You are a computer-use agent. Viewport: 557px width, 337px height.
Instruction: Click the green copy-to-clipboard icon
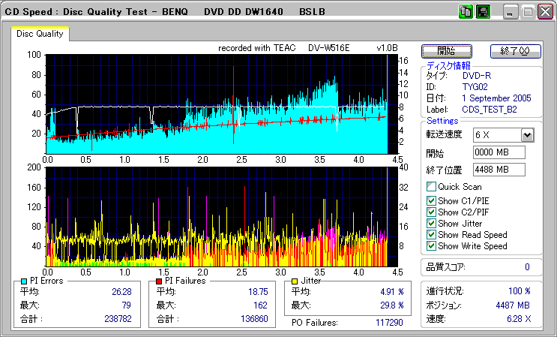click(x=466, y=12)
